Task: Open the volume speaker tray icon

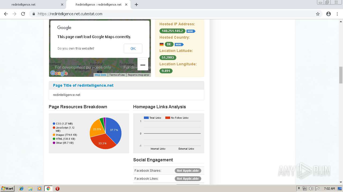Action: tap(311, 189)
